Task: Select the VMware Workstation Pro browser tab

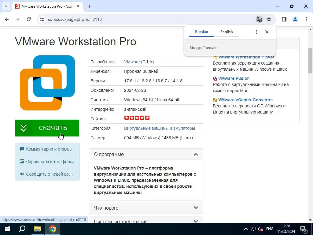Action: [47, 6]
